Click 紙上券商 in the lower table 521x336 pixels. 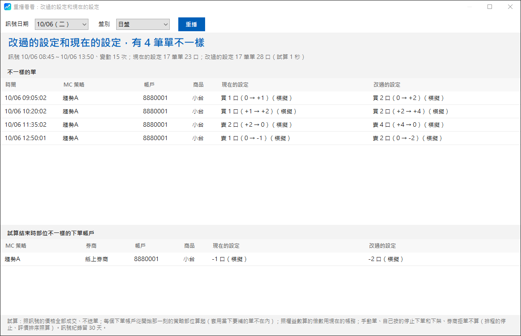click(x=97, y=259)
